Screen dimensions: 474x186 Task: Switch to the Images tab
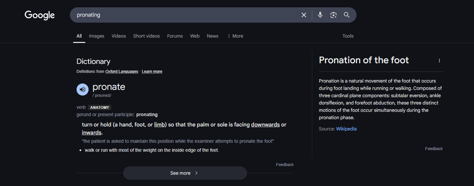(x=97, y=36)
